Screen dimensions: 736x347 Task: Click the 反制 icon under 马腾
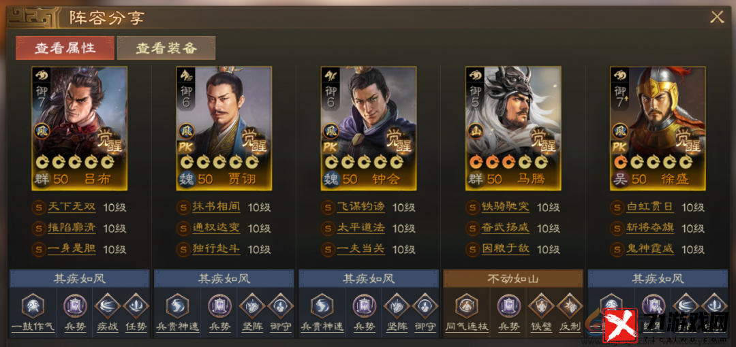570,305
